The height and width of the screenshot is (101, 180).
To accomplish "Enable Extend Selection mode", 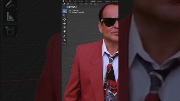I will [70, 7].
